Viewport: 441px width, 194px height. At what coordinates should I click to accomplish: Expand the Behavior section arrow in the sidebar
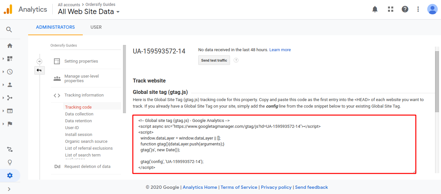click(3, 111)
